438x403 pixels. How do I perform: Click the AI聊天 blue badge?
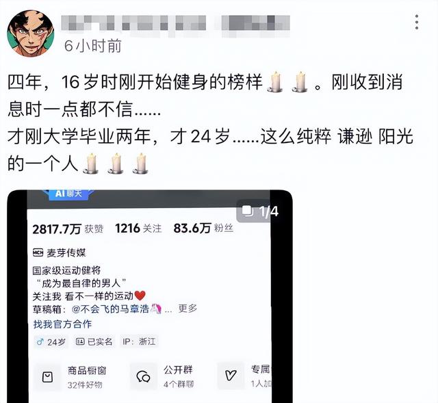(x=68, y=194)
